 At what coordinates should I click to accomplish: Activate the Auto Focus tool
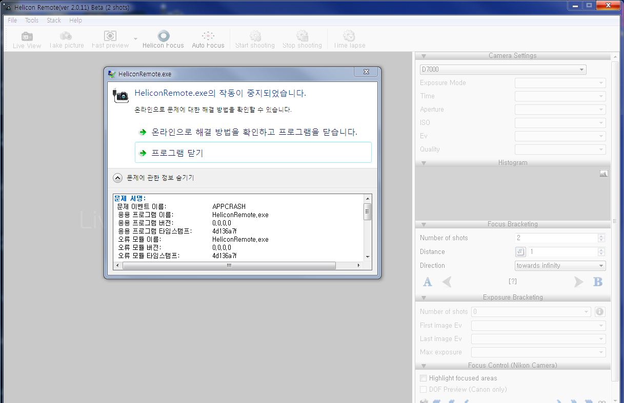click(208, 40)
